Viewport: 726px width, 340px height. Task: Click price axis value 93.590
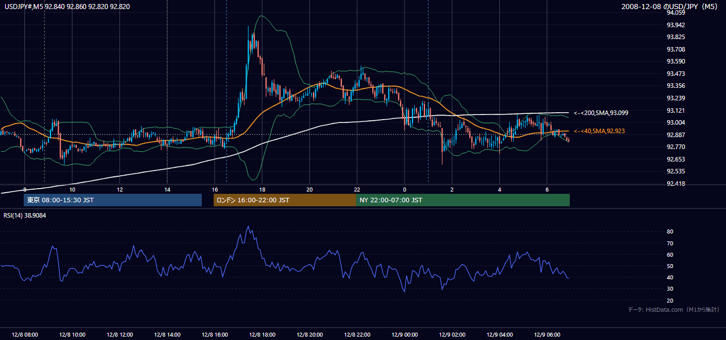tap(676, 61)
